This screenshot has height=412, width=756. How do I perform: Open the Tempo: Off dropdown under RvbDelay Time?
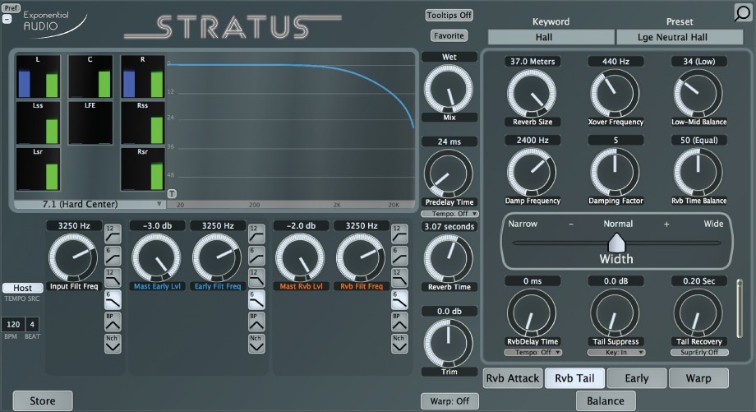[x=532, y=352]
